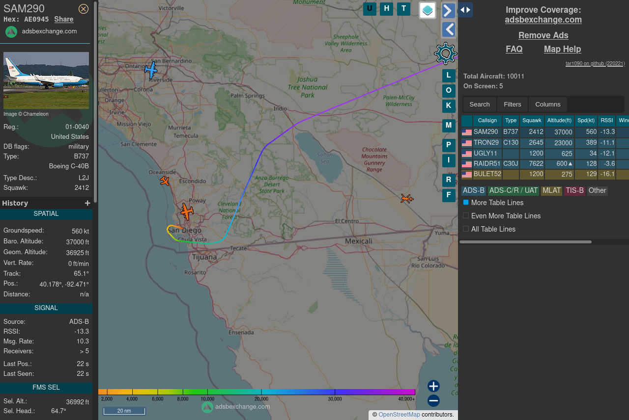The height and width of the screenshot is (420, 629).
Task: Open the Map Help link
Action: click(563, 49)
